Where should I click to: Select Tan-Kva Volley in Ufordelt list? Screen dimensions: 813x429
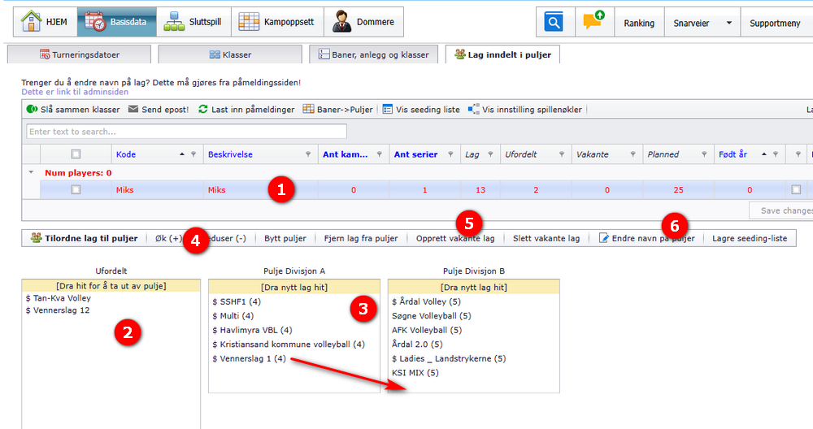(58, 298)
